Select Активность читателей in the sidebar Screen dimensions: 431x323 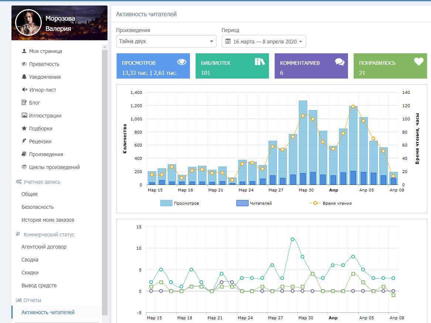(48, 312)
